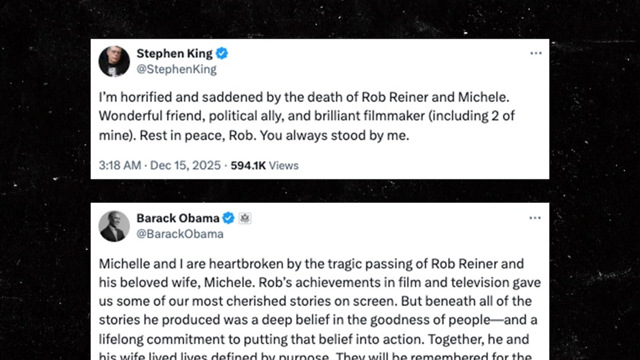Click Stephen King's tweet text body

(310, 116)
